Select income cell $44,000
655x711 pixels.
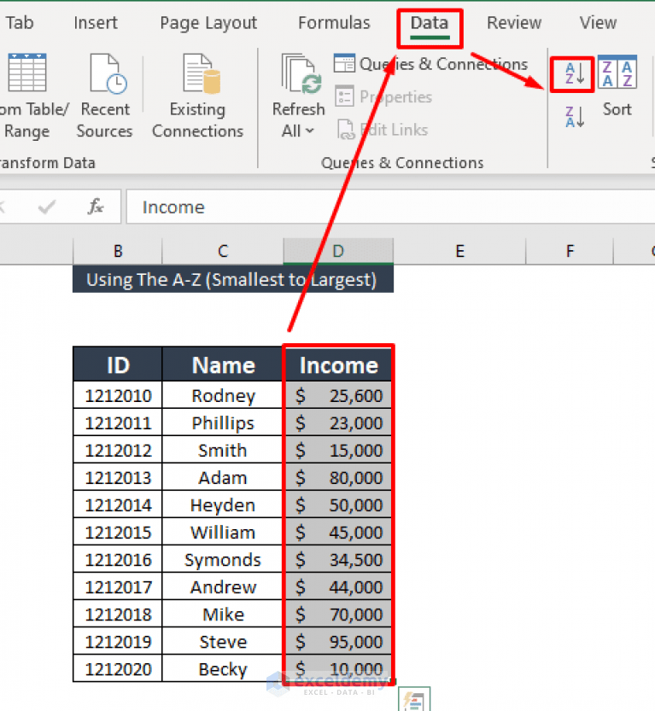[x=338, y=586]
